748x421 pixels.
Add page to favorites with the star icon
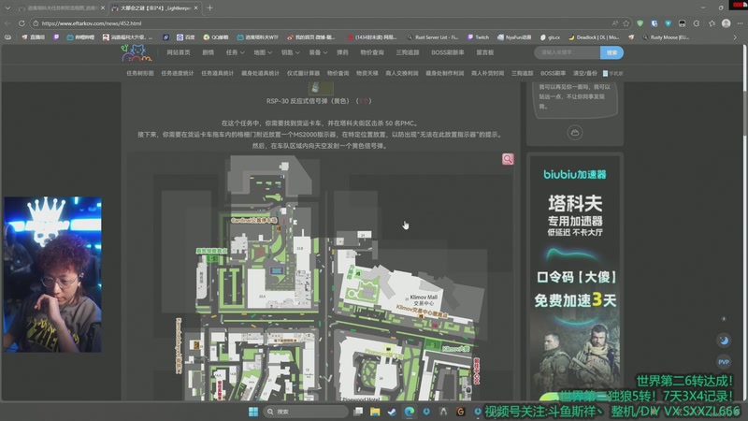(x=626, y=23)
